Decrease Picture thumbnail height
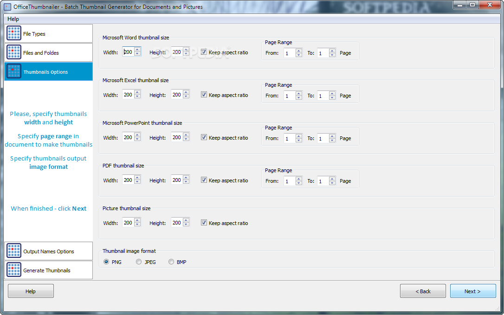Image resolution: width=504 pixels, height=315 pixels. coord(186,225)
